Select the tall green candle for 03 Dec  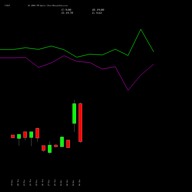coord(74,113)
